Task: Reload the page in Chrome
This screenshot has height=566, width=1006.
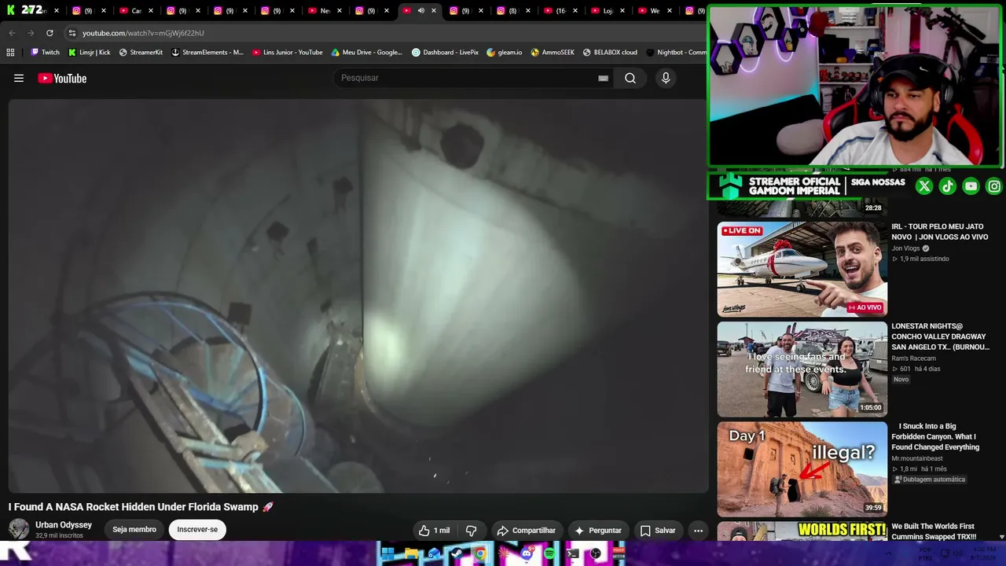Action: (50, 33)
